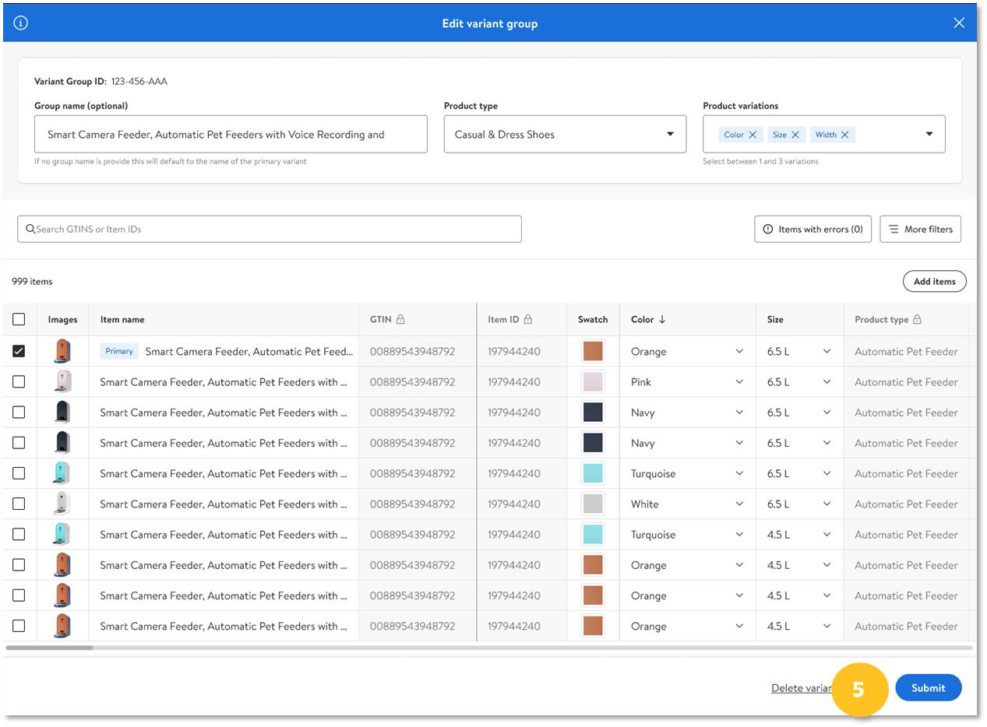This screenshot has height=727, width=987.
Task: Click the Item name column header
Action: click(x=122, y=319)
